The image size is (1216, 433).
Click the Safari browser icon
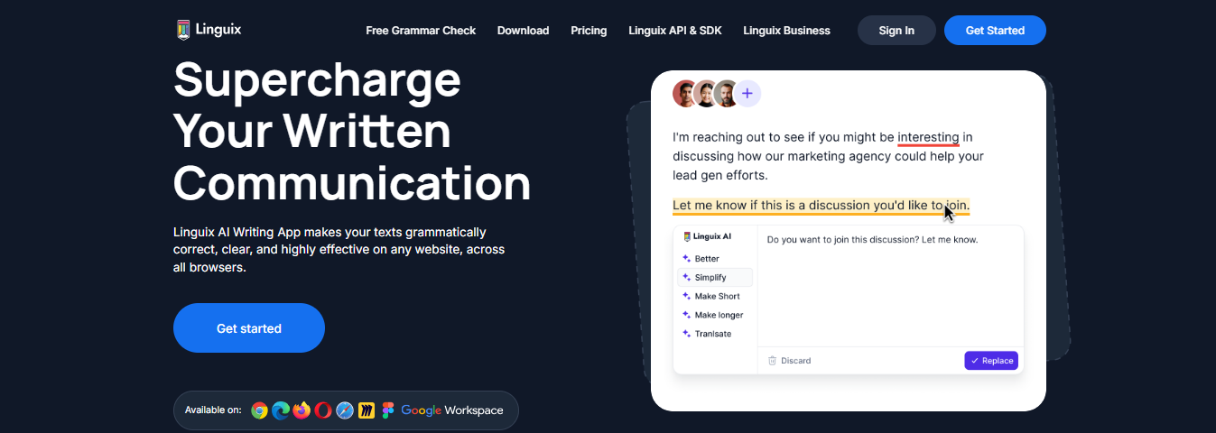[x=345, y=410]
